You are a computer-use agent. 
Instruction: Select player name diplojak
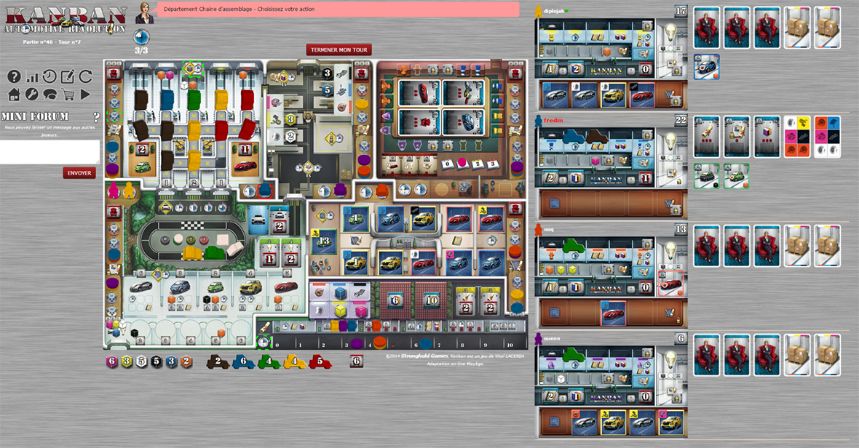555,12
